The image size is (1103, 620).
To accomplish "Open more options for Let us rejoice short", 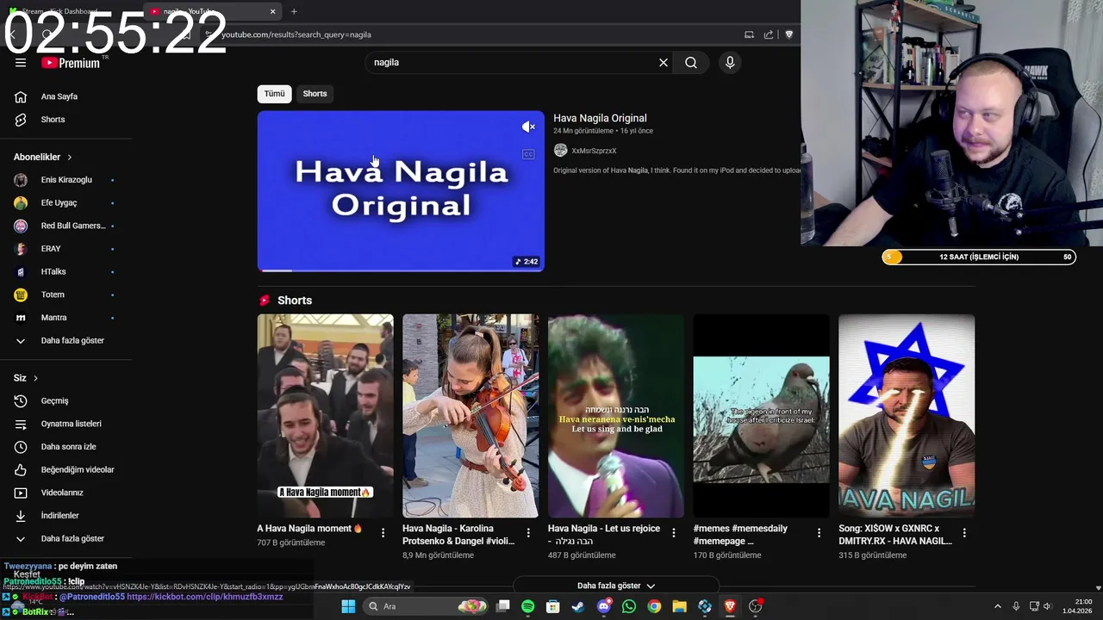I will [674, 533].
